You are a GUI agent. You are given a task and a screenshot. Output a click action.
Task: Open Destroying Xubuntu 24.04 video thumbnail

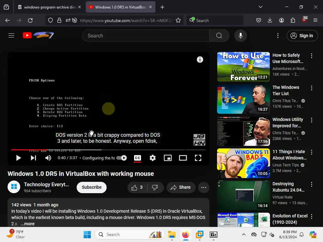click(x=243, y=195)
